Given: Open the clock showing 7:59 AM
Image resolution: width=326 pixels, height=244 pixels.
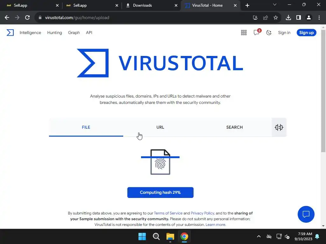Looking at the screenshot, I should 303,236.
